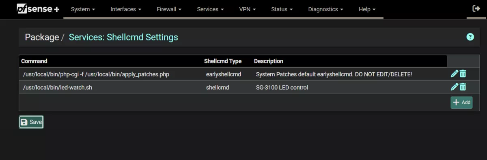The width and height of the screenshot is (487, 160).
Task: Select the apply_patches.php command text
Action: 96,74
